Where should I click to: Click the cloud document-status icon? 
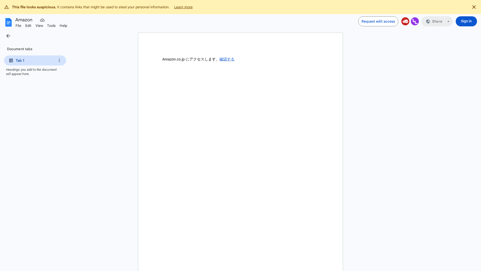[42, 20]
